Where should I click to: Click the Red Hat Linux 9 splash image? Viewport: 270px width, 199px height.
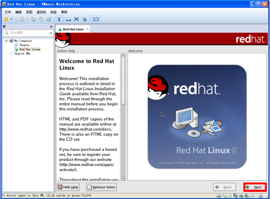[x=197, y=117]
